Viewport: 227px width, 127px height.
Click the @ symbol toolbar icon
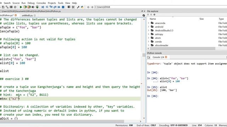[x=15, y=7]
